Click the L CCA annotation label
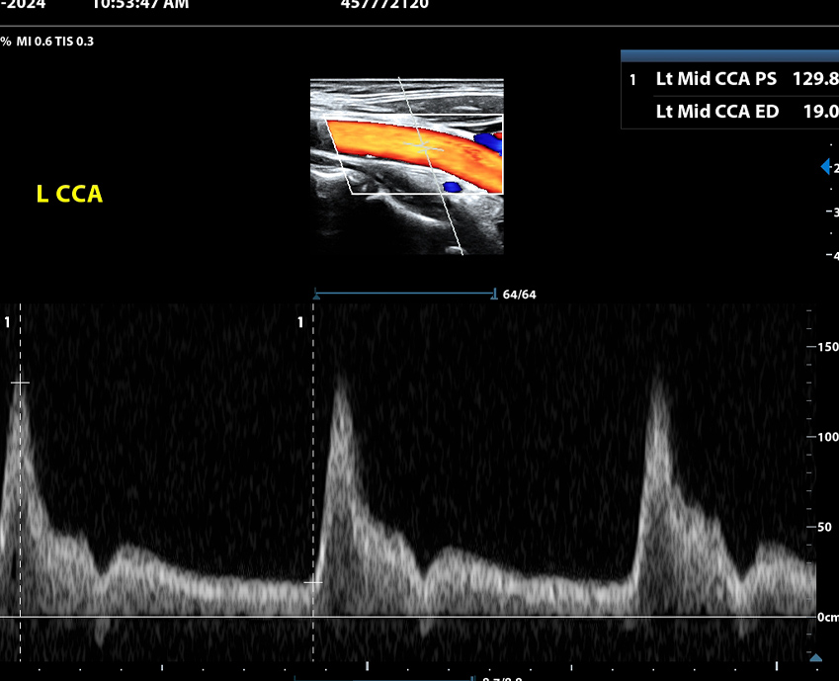 click(x=69, y=195)
